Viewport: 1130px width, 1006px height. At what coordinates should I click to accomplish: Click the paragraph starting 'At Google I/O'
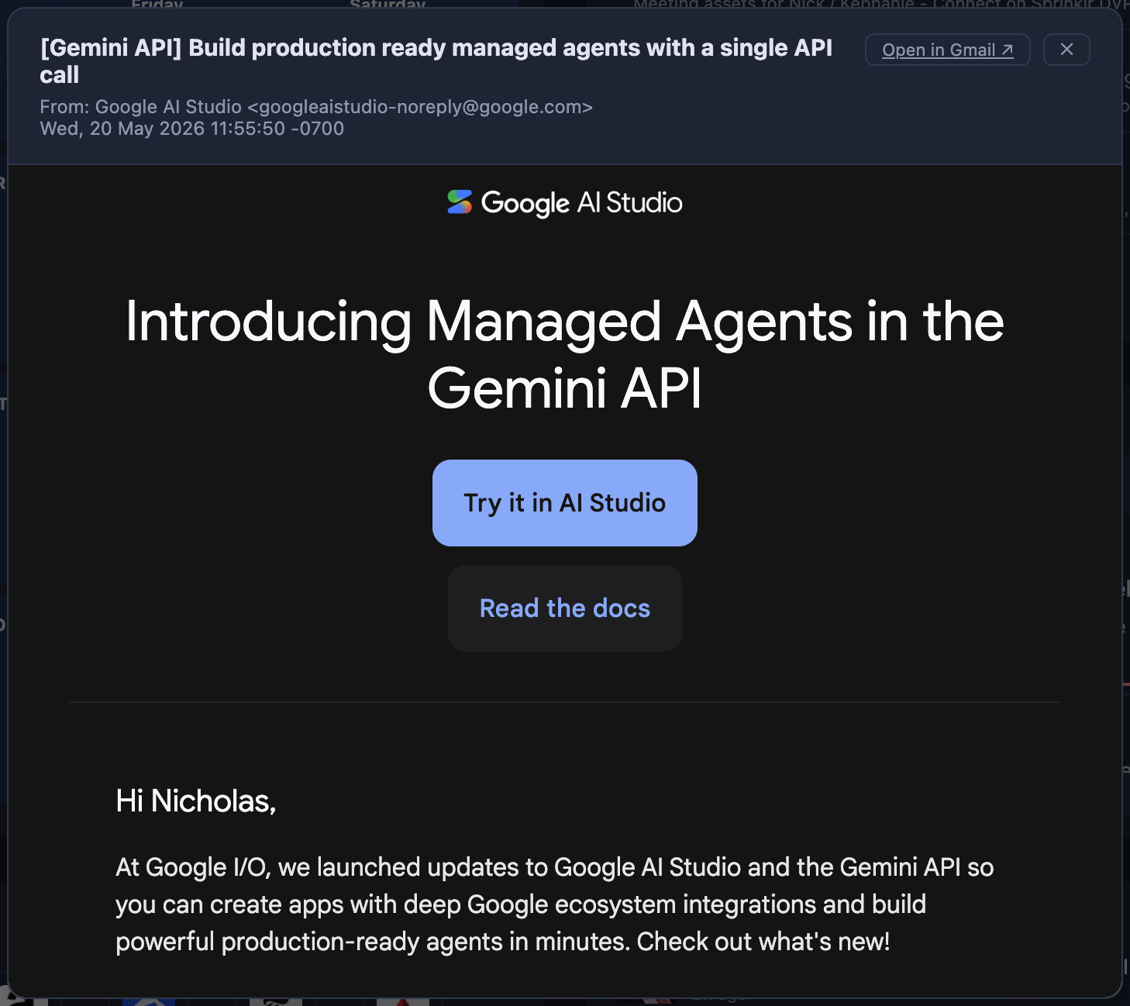(555, 904)
